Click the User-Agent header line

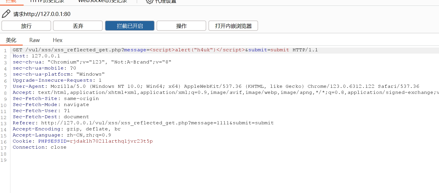click(x=216, y=86)
